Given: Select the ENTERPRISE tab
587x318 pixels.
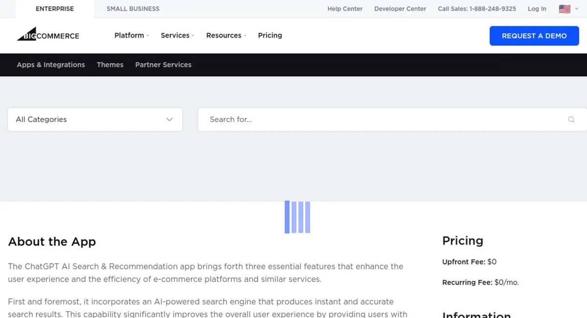Looking at the screenshot, I should click(x=54, y=8).
